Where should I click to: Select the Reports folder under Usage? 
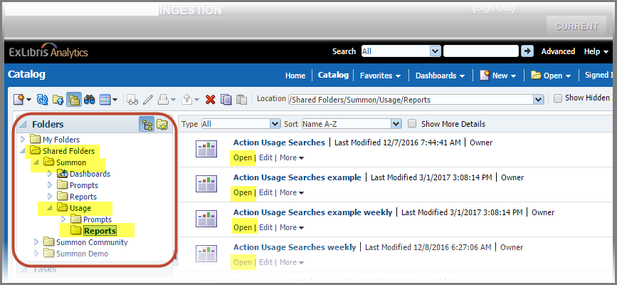[x=100, y=231]
